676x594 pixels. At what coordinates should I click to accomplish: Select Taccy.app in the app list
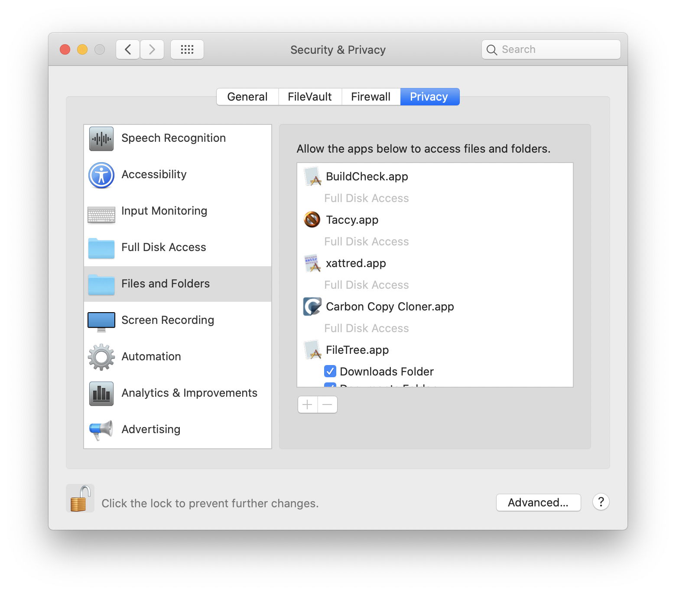(352, 220)
